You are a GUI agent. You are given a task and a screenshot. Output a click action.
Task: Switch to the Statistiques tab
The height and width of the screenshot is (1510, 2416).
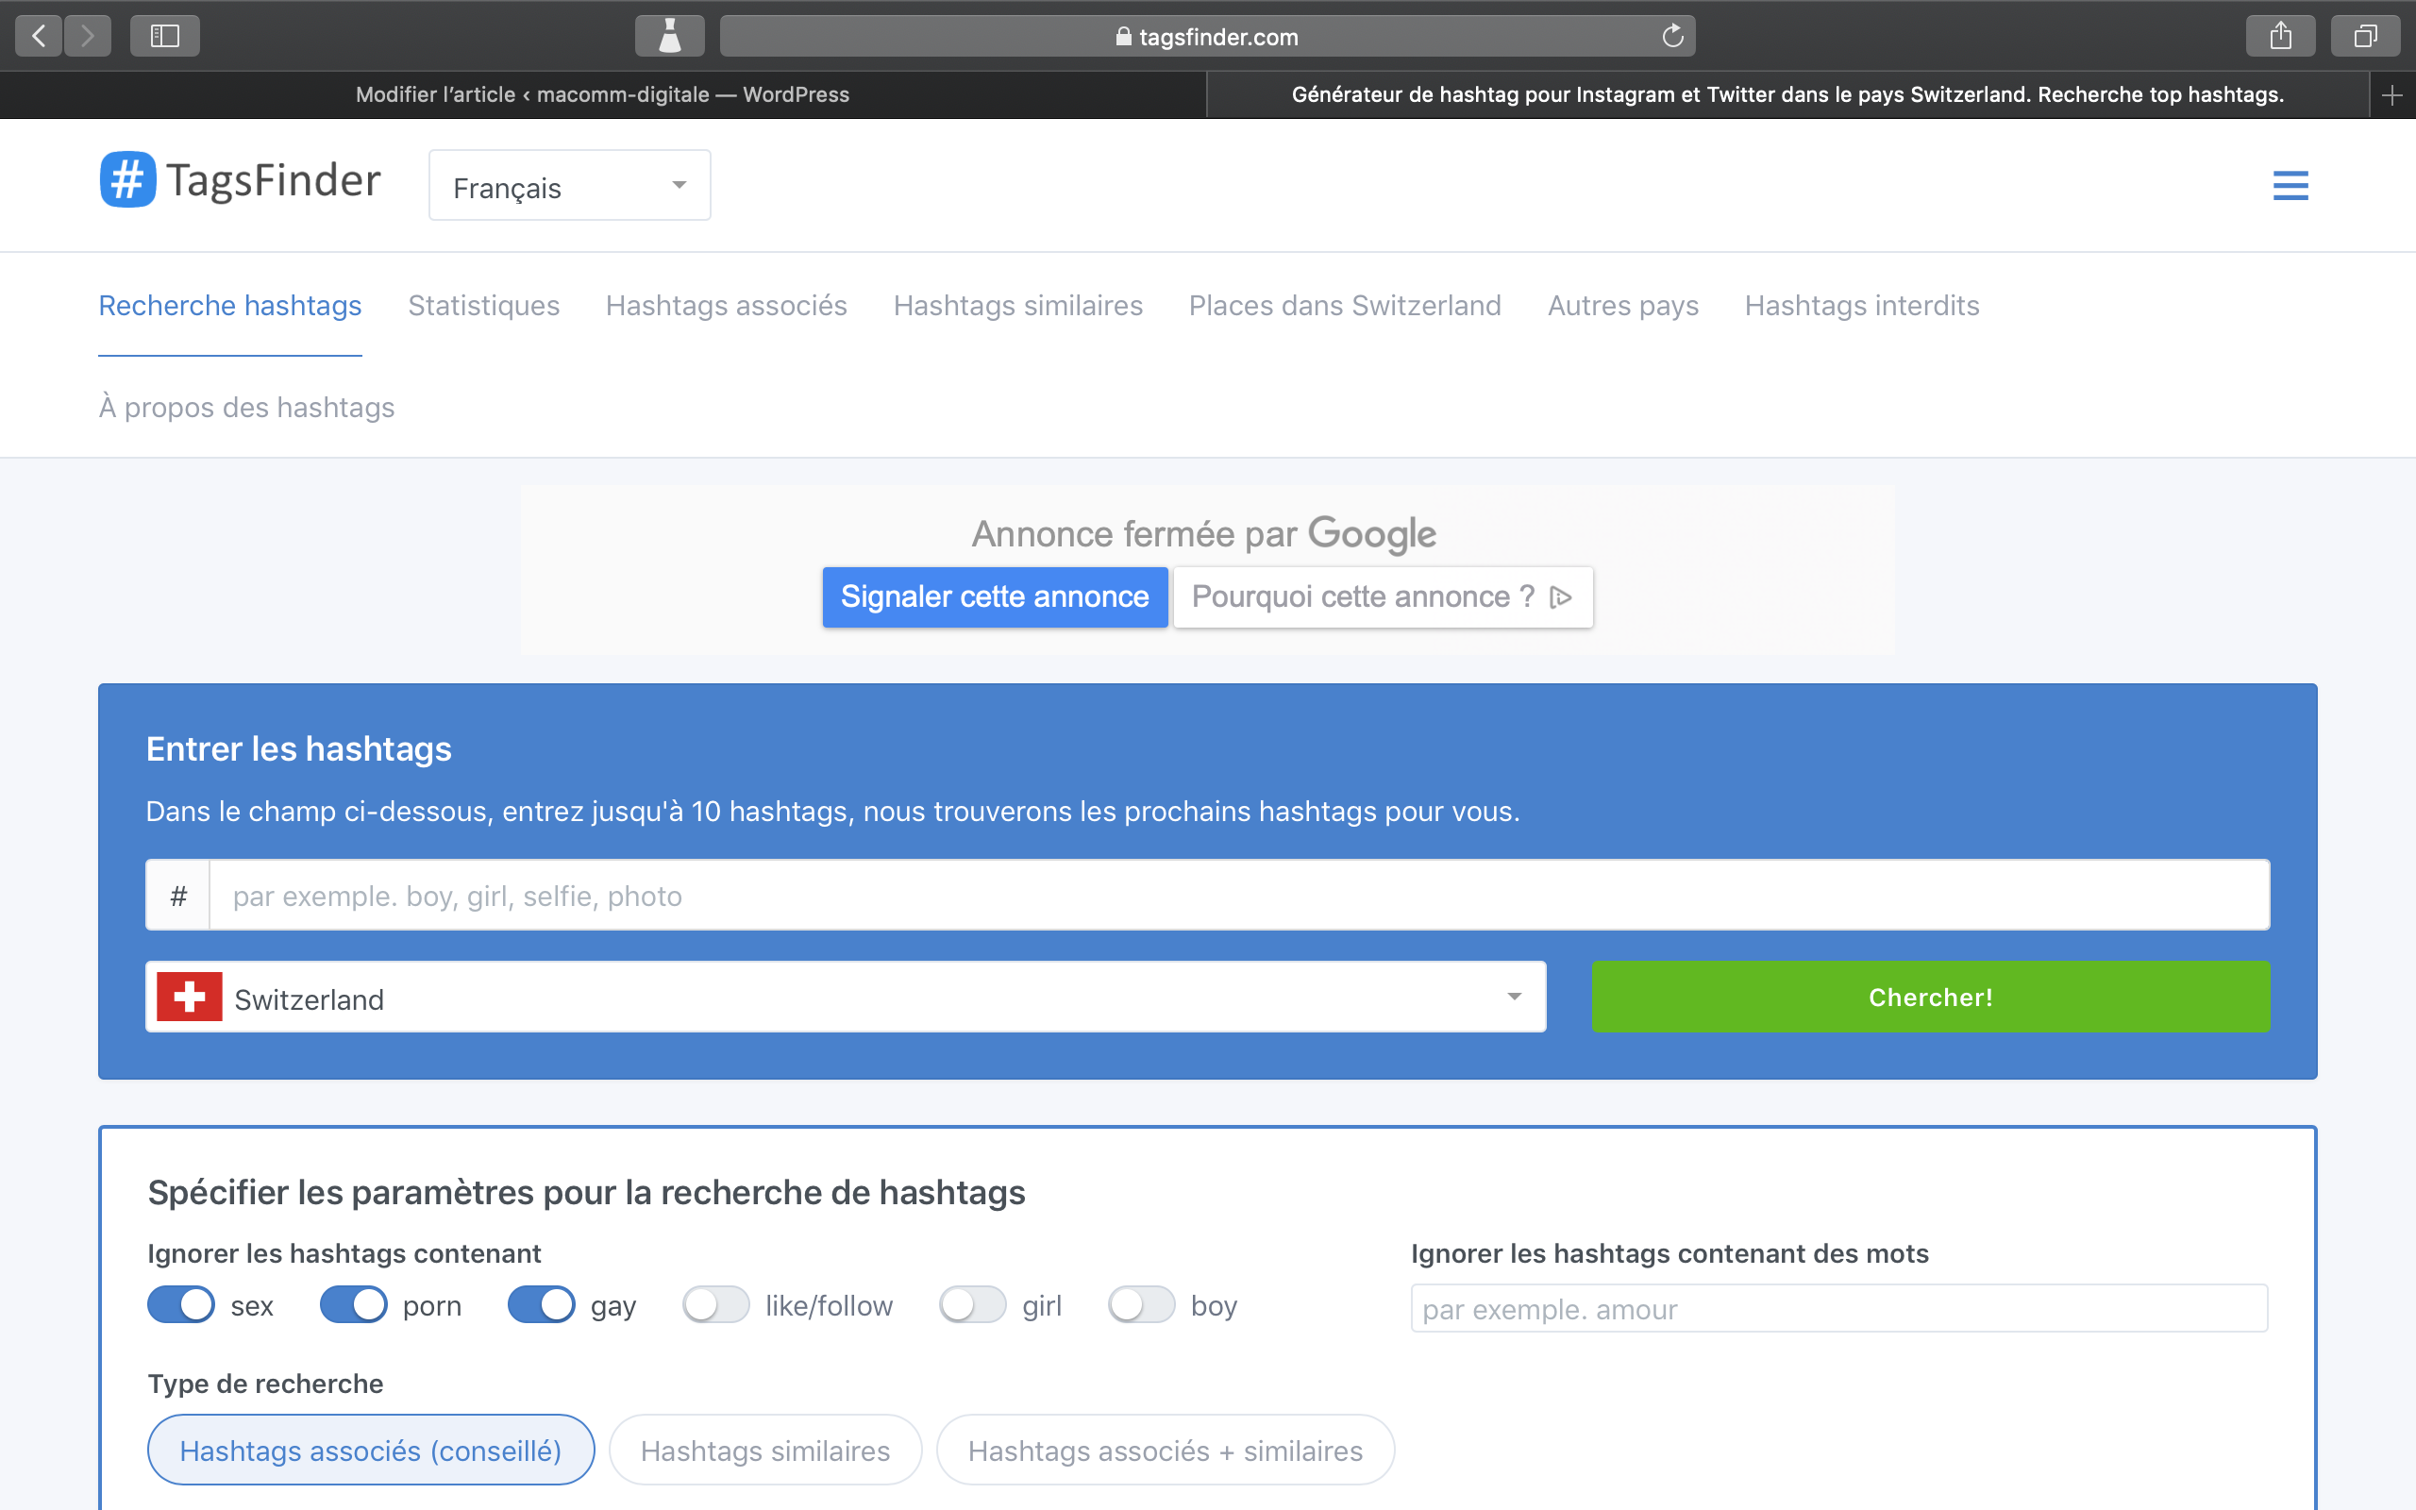click(x=483, y=306)
